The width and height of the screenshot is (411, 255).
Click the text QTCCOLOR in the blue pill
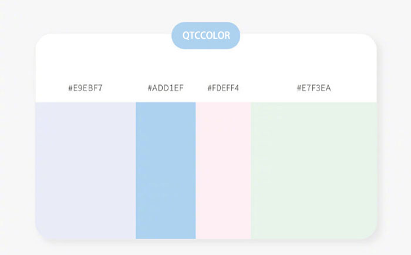pyautogui.click(x=206, y=36)
